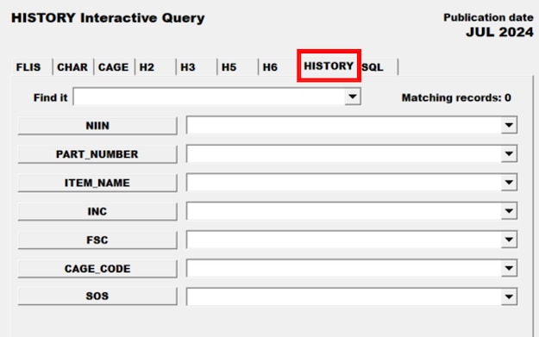Viewport: 539px width, 337px height.
Task: Click the NIIN button
Action: click(x=97, y=125)
